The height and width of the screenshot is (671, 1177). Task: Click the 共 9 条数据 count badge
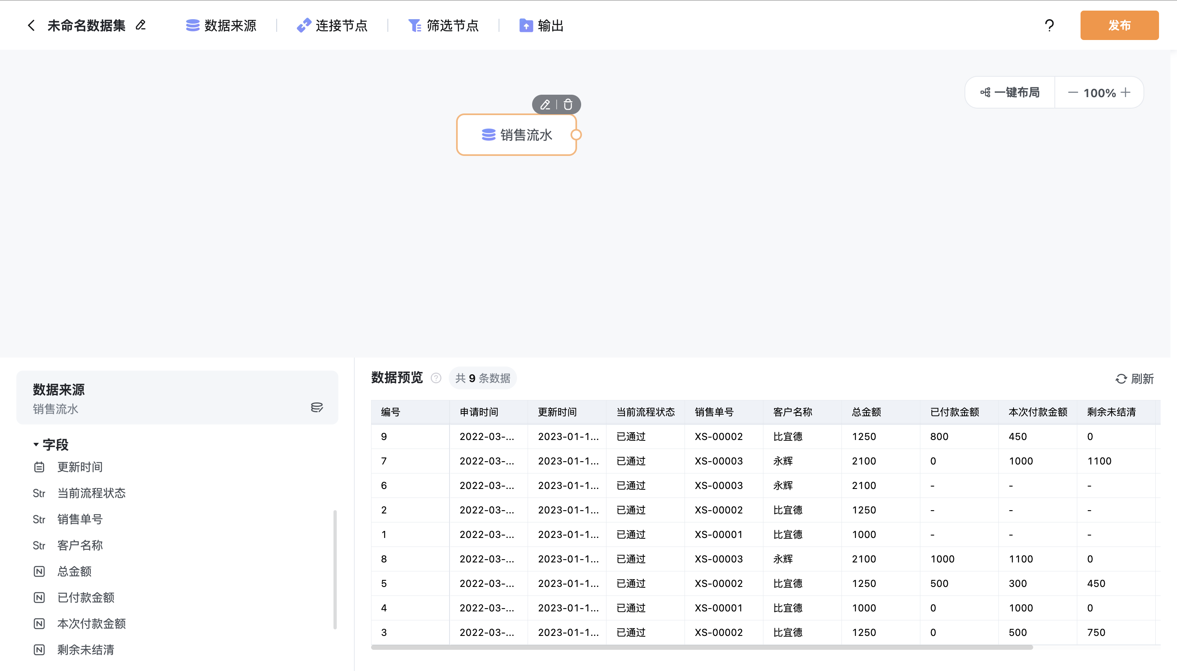tap(483, 378)
